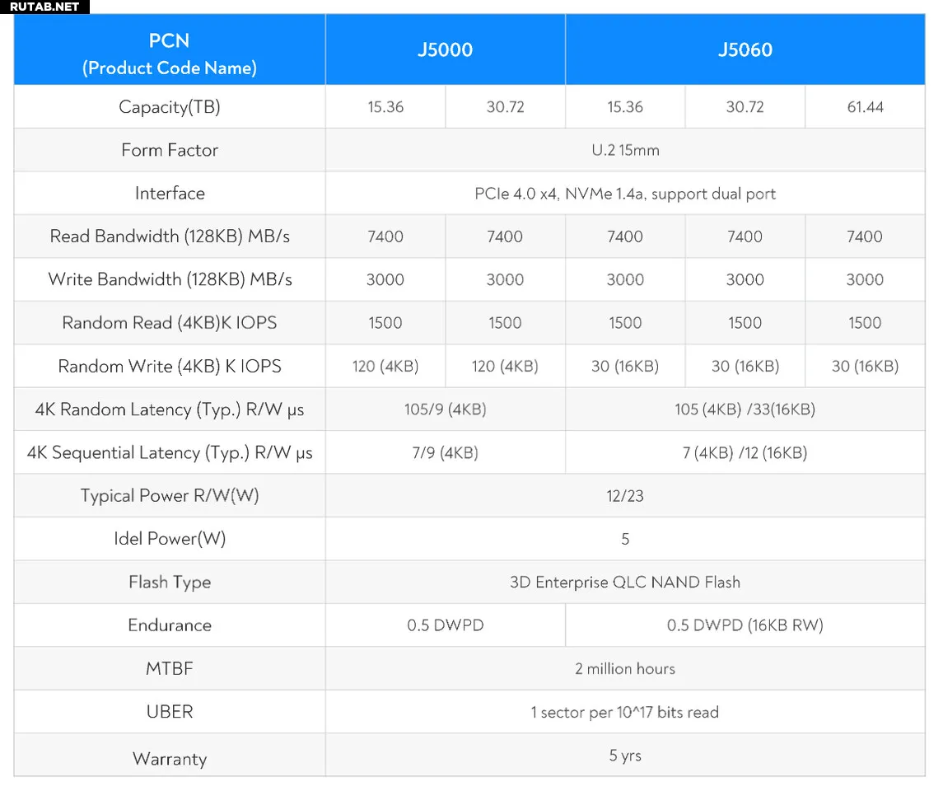Select the Random Read (4KB)K IOPS label
The image size is (943, 791).
(170, 323)
